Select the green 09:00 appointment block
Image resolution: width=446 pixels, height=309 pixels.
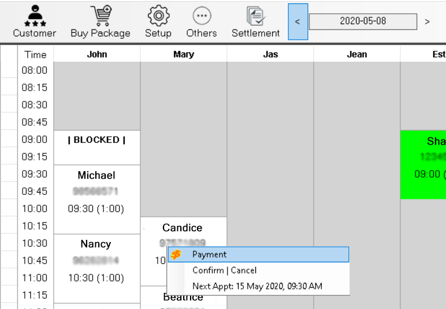tap(423, 164)
